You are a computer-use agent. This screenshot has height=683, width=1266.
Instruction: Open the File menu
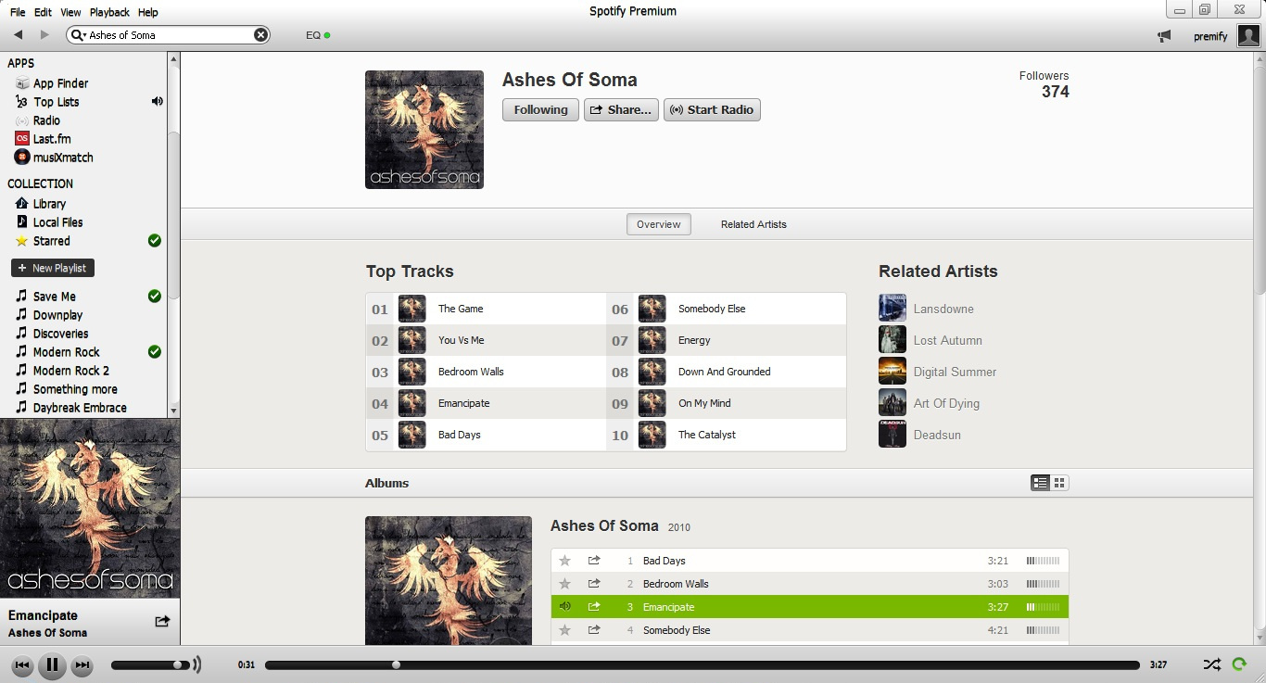(18, 12)
